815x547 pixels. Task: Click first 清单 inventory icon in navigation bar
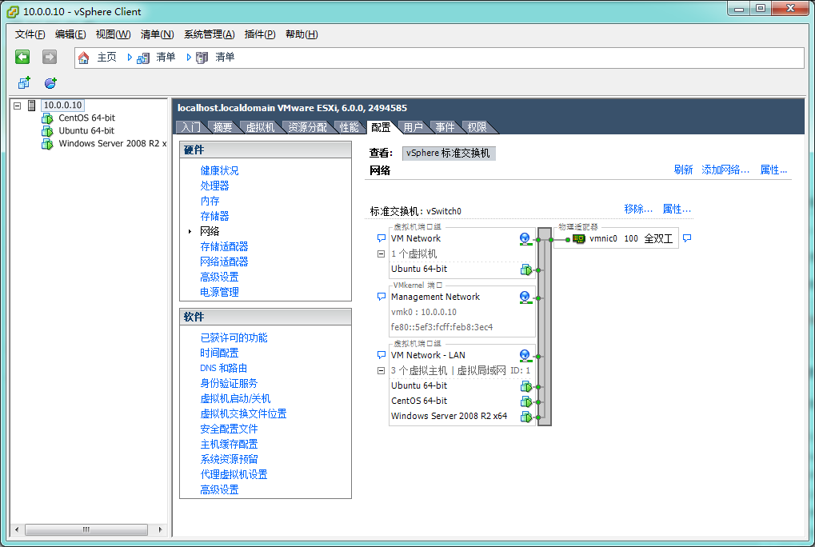[143, 58]
